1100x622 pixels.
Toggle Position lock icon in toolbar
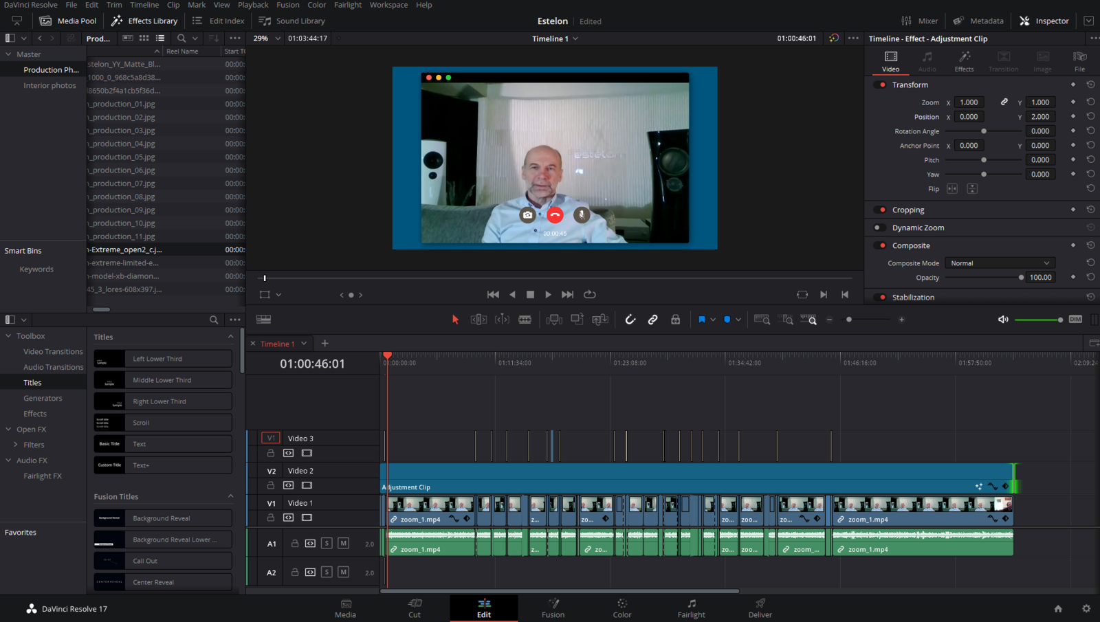(676, 320)
